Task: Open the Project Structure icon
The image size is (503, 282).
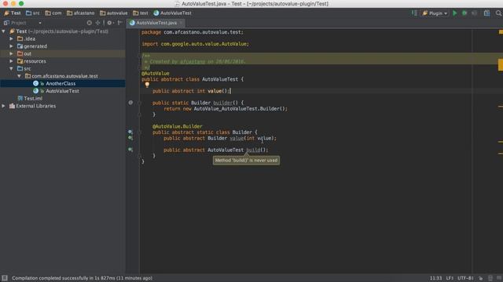Action: (x=486, y=13)
